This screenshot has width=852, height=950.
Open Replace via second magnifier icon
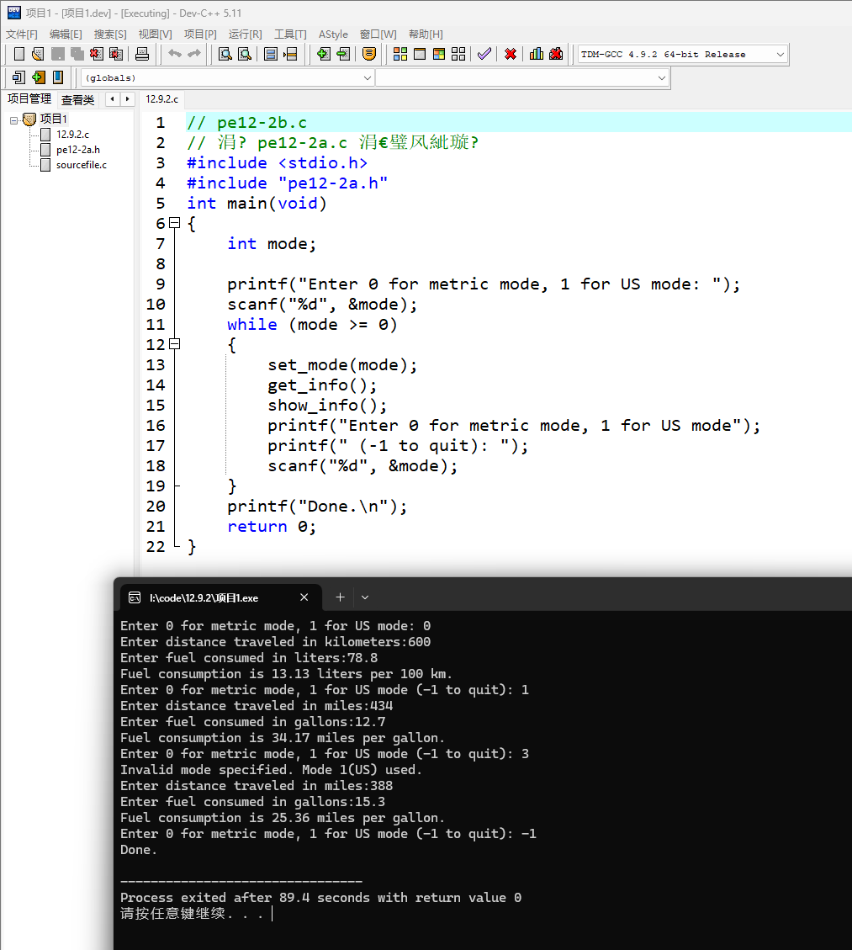[x=245, y=55]
